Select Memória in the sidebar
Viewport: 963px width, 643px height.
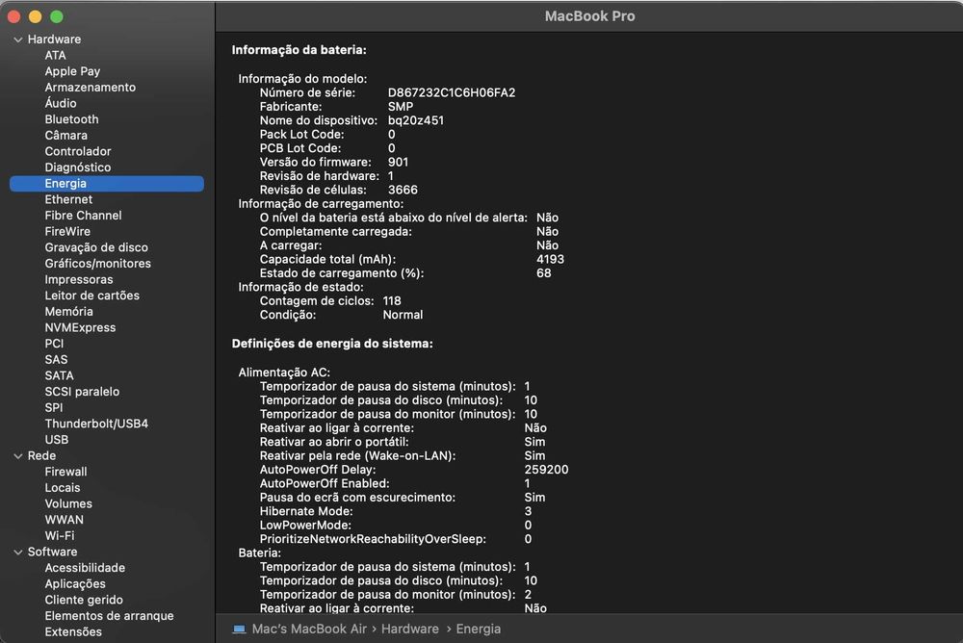point(68,311)
